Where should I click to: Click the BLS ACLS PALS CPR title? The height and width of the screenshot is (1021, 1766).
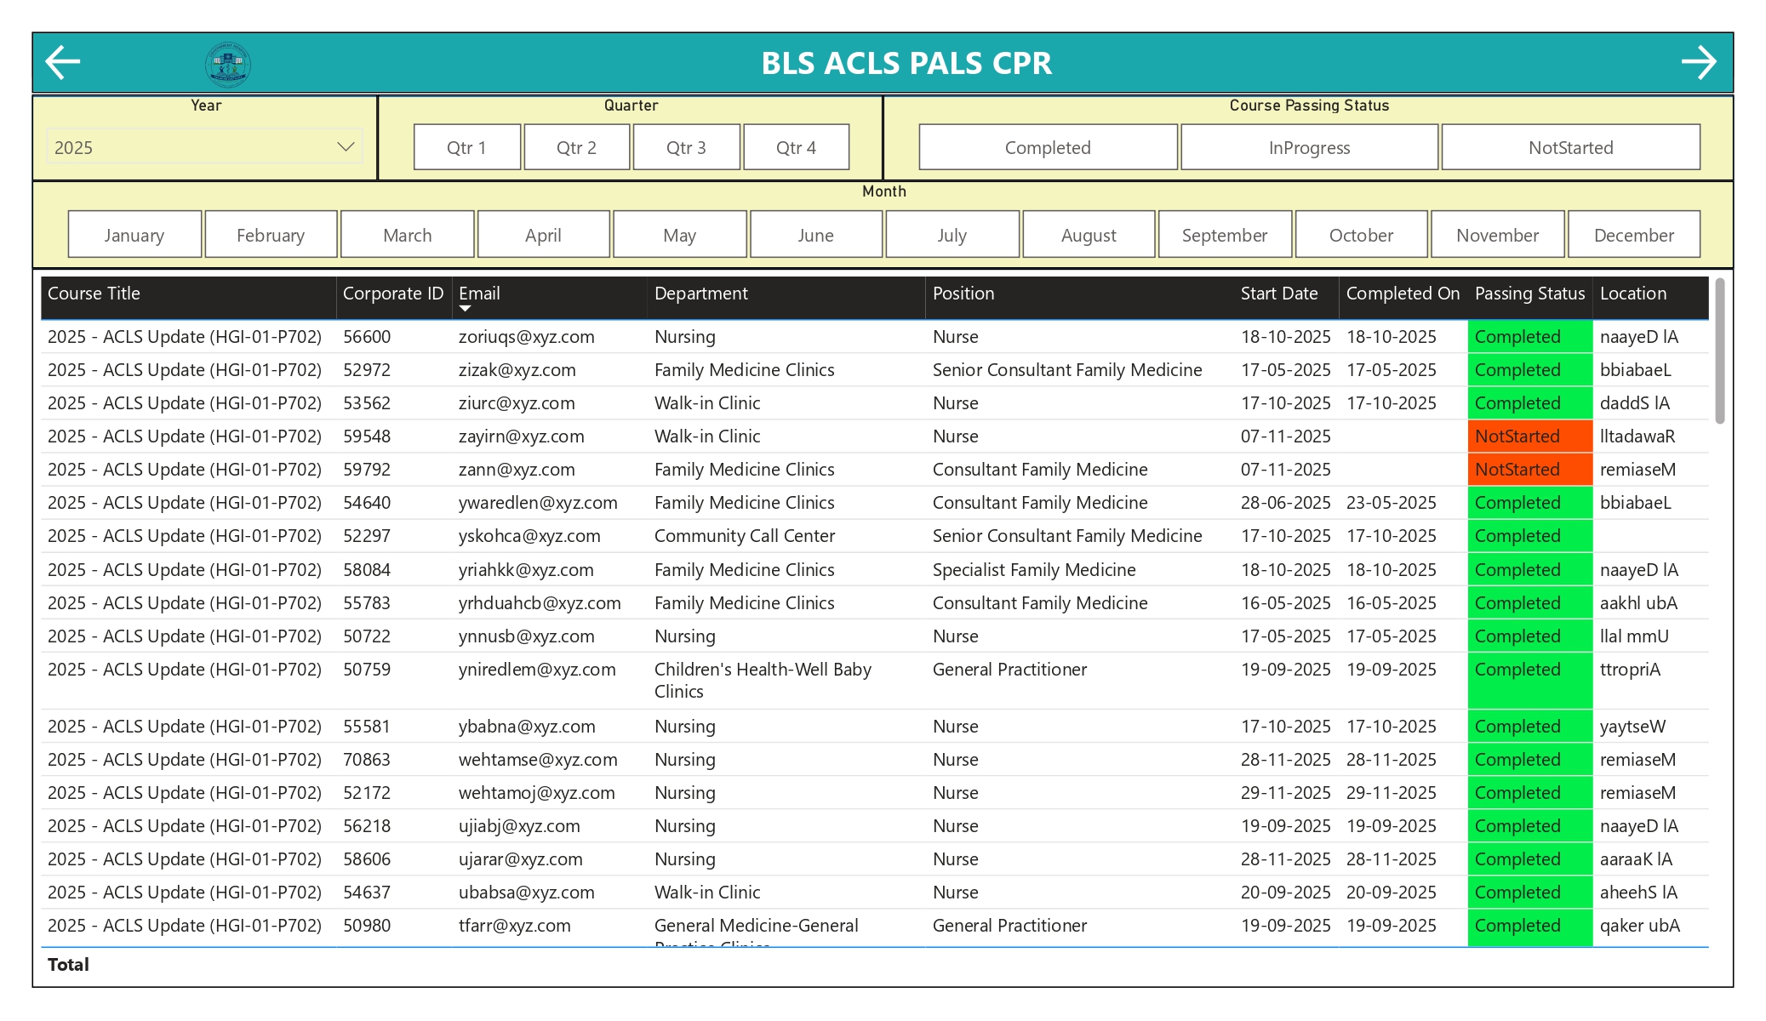click(x=906, y=63)
